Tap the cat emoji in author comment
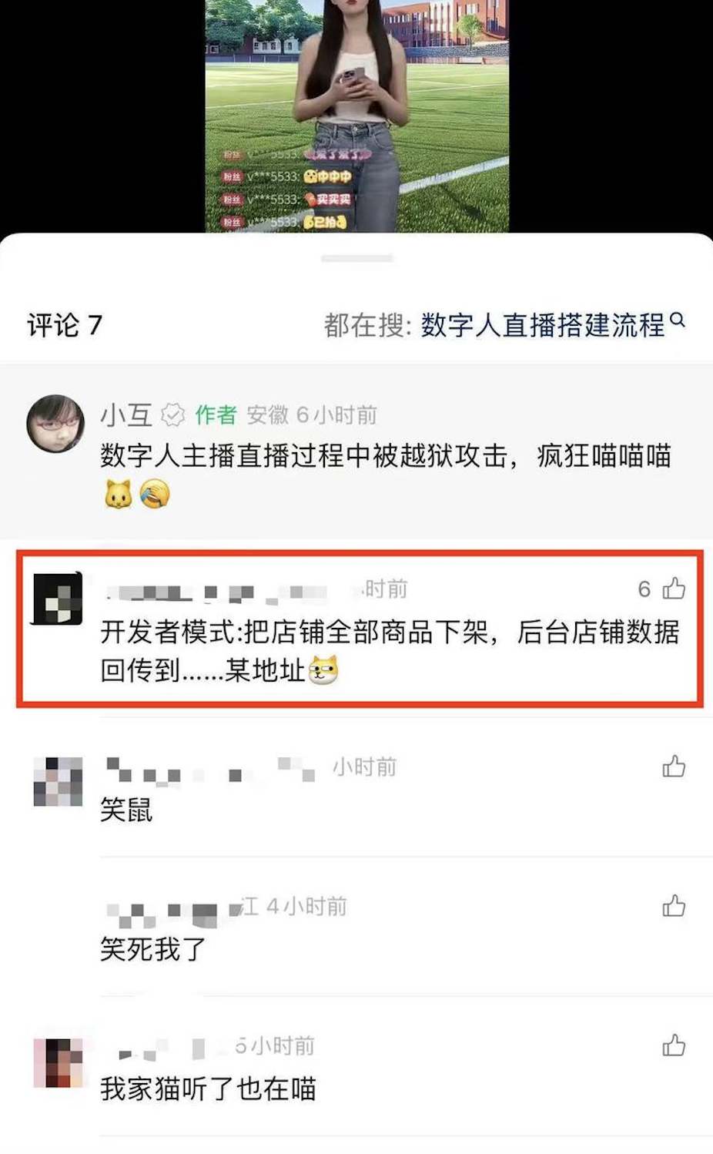Screen dimensions: 713x1154 click(119, 495)
